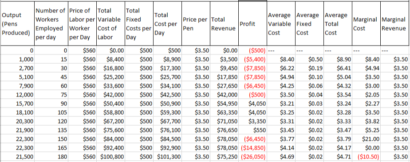Select the workers cell showing 165
Image resolution: width=410 pixels, height=162 pixels.
(x=51, y=148)
